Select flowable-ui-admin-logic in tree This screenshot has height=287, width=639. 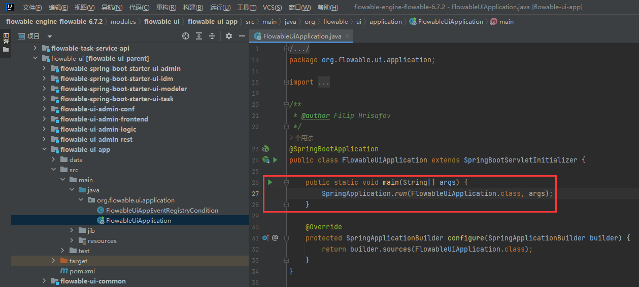[98, 129]
